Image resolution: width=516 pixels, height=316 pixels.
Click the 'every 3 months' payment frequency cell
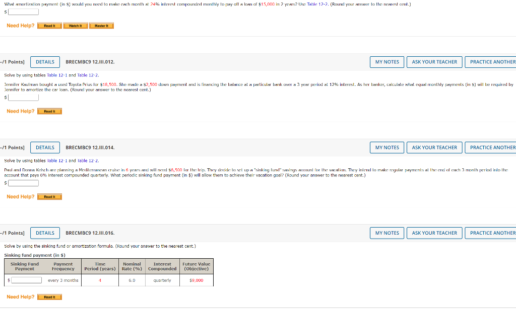click(63, 280)
